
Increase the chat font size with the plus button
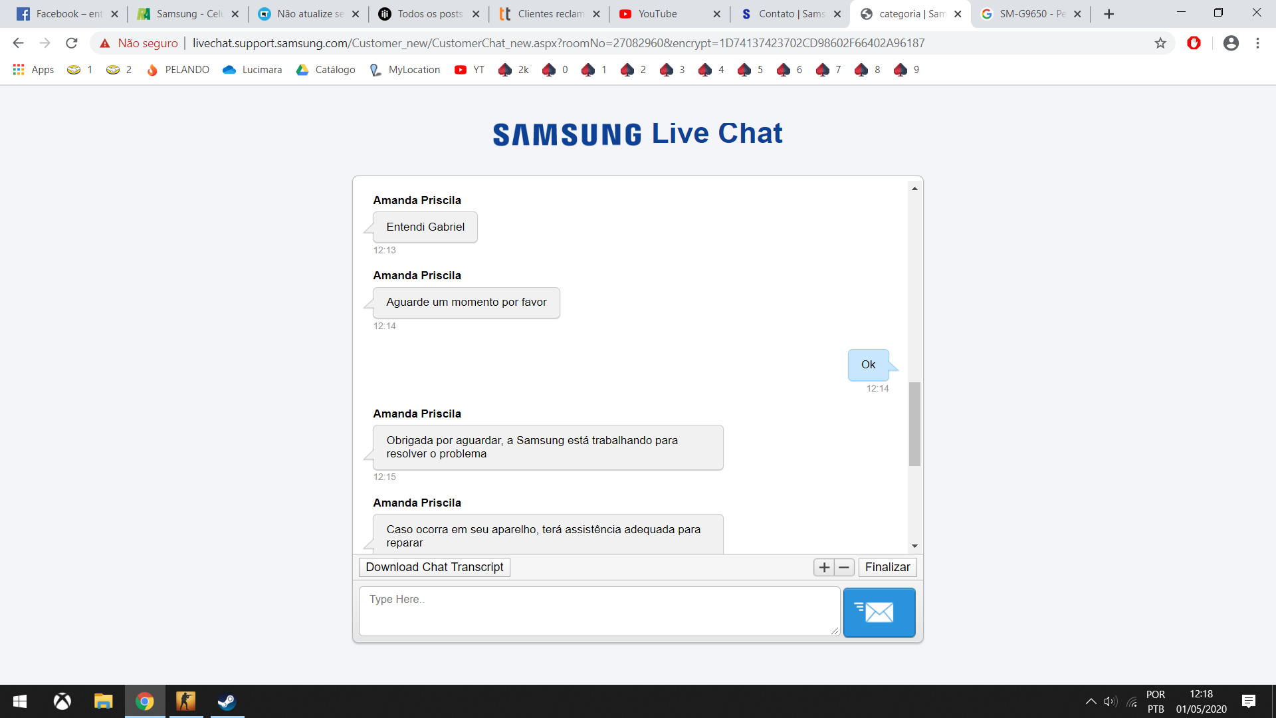[824, 567]
